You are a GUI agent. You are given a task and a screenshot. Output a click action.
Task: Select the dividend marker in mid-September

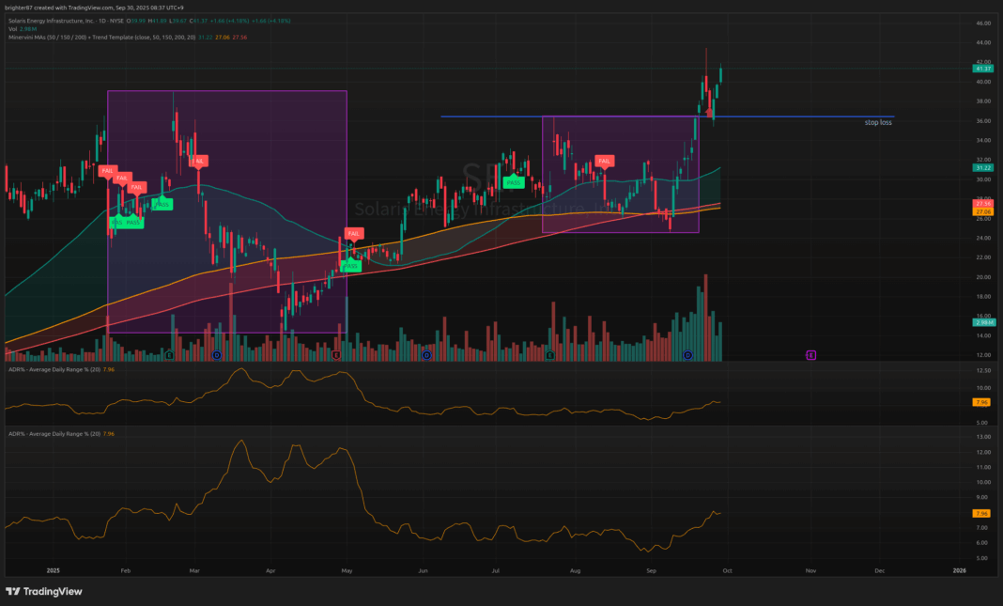(687, 355)
